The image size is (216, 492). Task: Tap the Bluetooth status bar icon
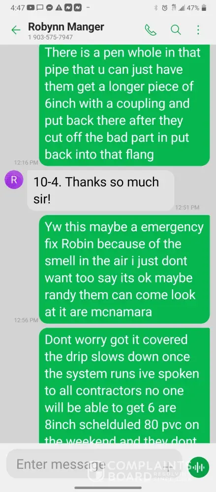pyautogui.click(x=155, y=8)
